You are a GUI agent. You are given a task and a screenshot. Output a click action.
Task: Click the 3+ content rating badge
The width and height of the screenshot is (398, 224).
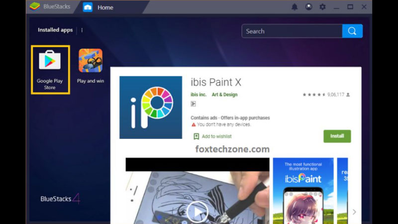[193, 104]
